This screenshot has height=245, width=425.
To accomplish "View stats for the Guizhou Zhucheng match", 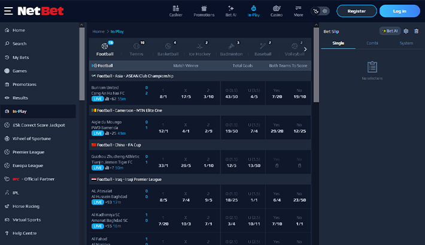I will tap(107, 168).
